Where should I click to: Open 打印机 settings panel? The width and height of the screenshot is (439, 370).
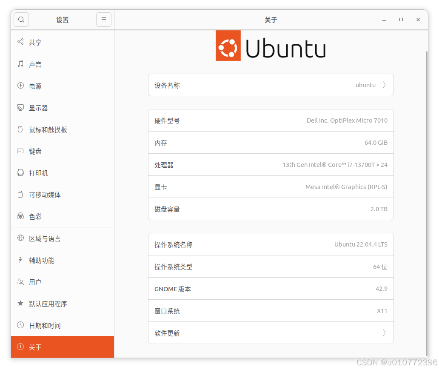coord(63,173)
